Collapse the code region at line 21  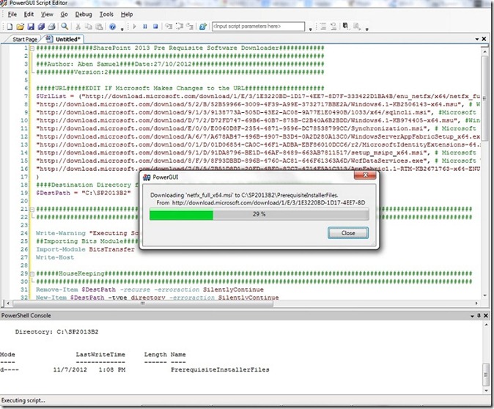(32, 209)
